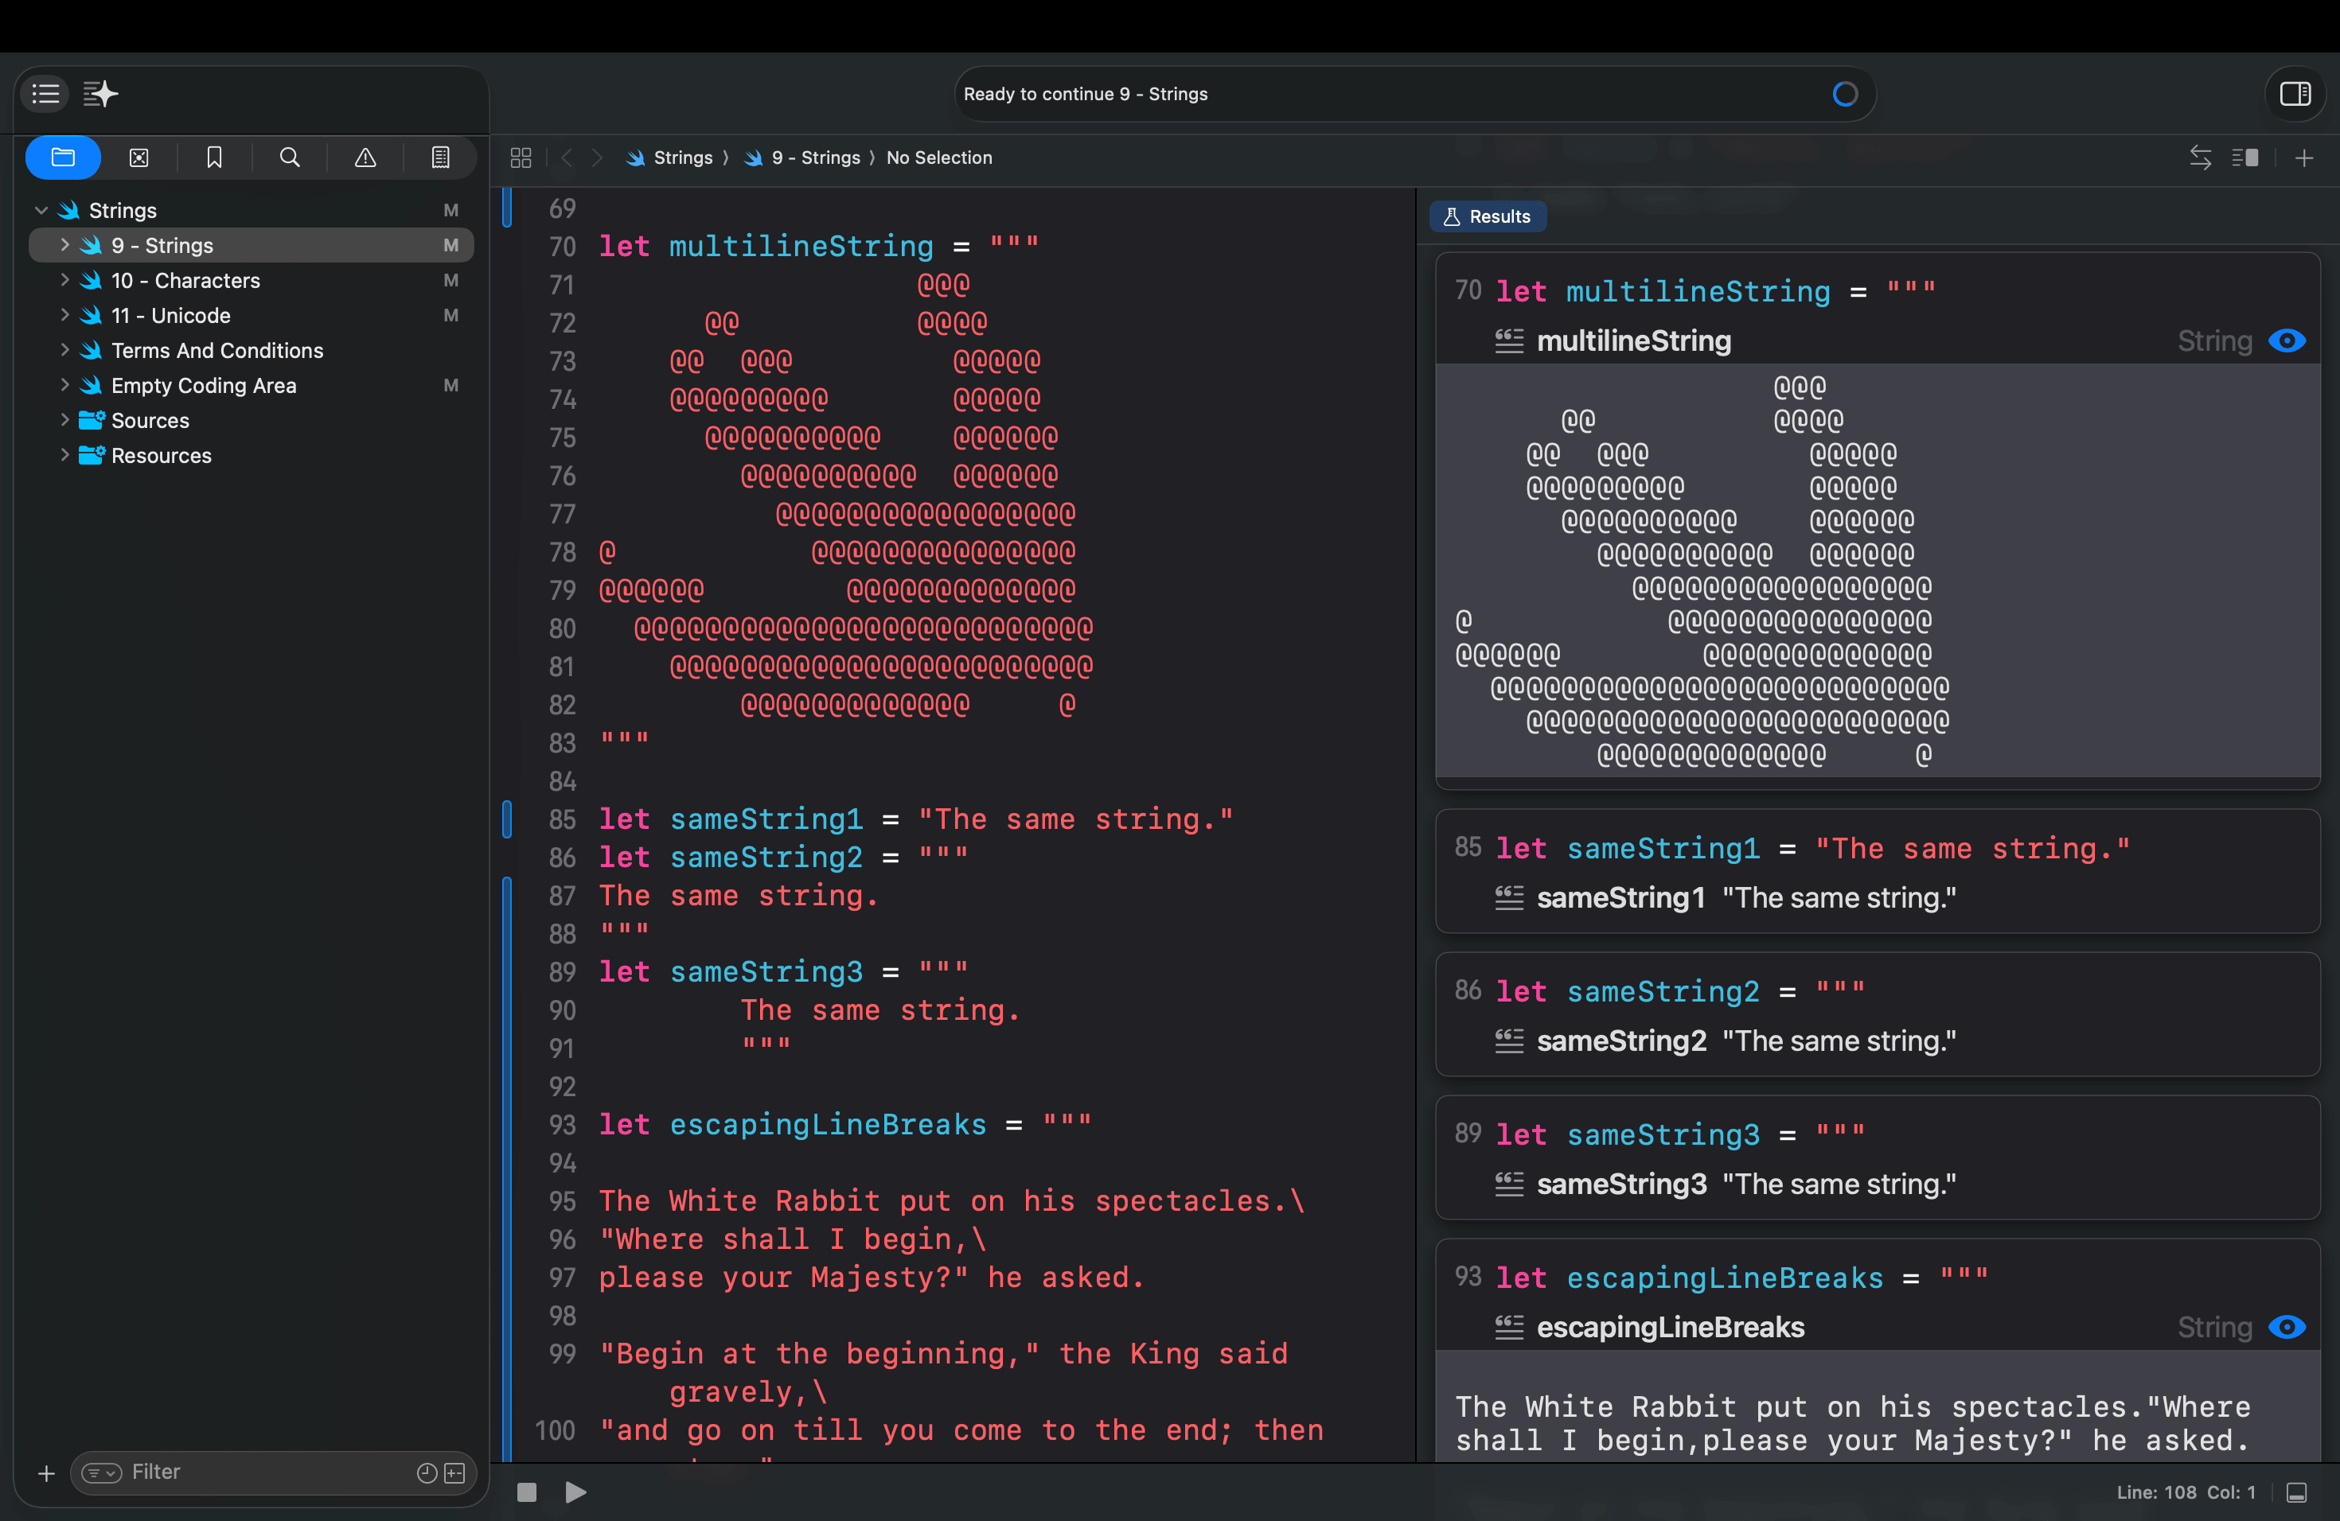Expand the Empty Coding Area page
The width and height of the screenshot is (2340, 1521).
(x=65, y=385)
